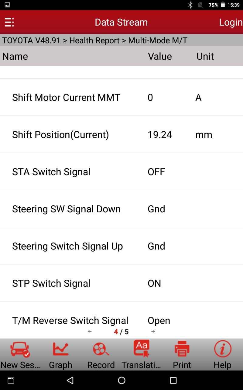243x390 pixels.
Task: Open Android recent apps square
Action: pyautogui.click(x=173, y=380)
